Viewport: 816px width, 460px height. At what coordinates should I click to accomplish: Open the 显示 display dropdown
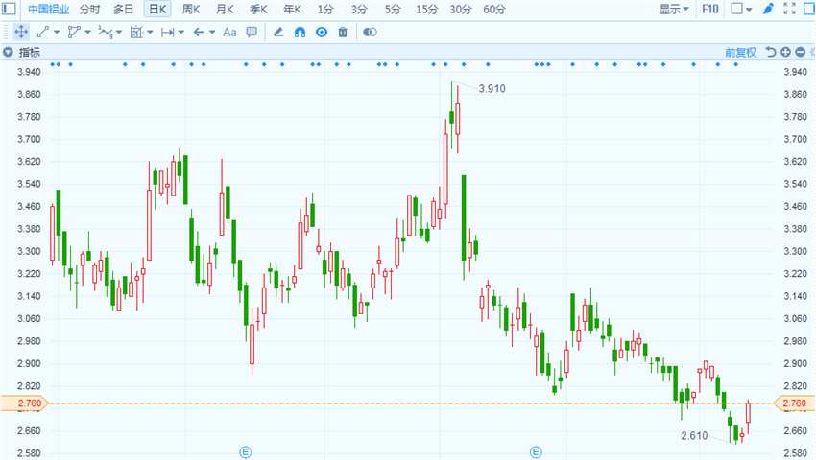674,9
